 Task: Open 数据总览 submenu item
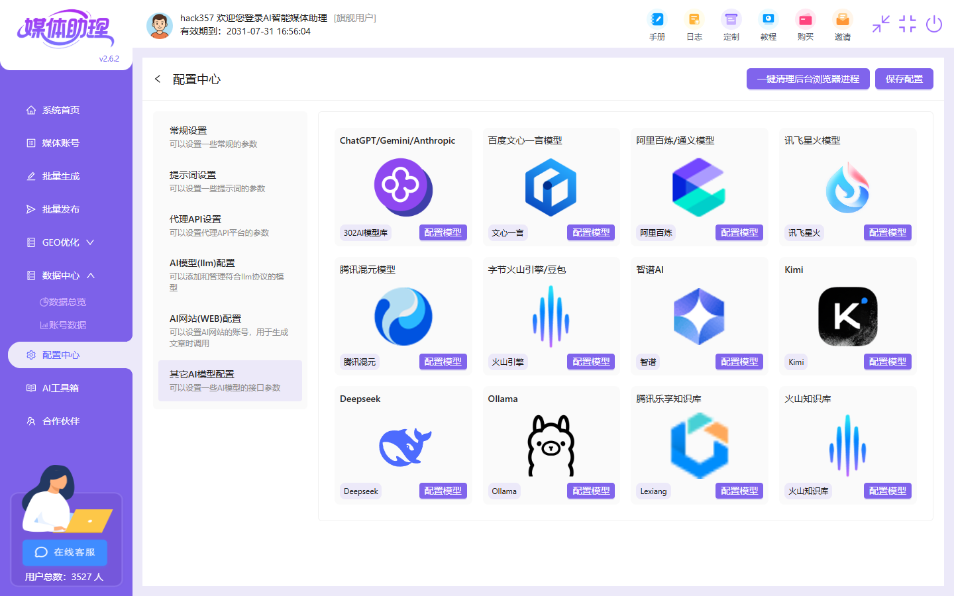coord(63,302)
